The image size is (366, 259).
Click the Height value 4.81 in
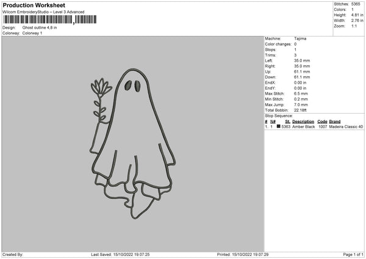[357, 15]
